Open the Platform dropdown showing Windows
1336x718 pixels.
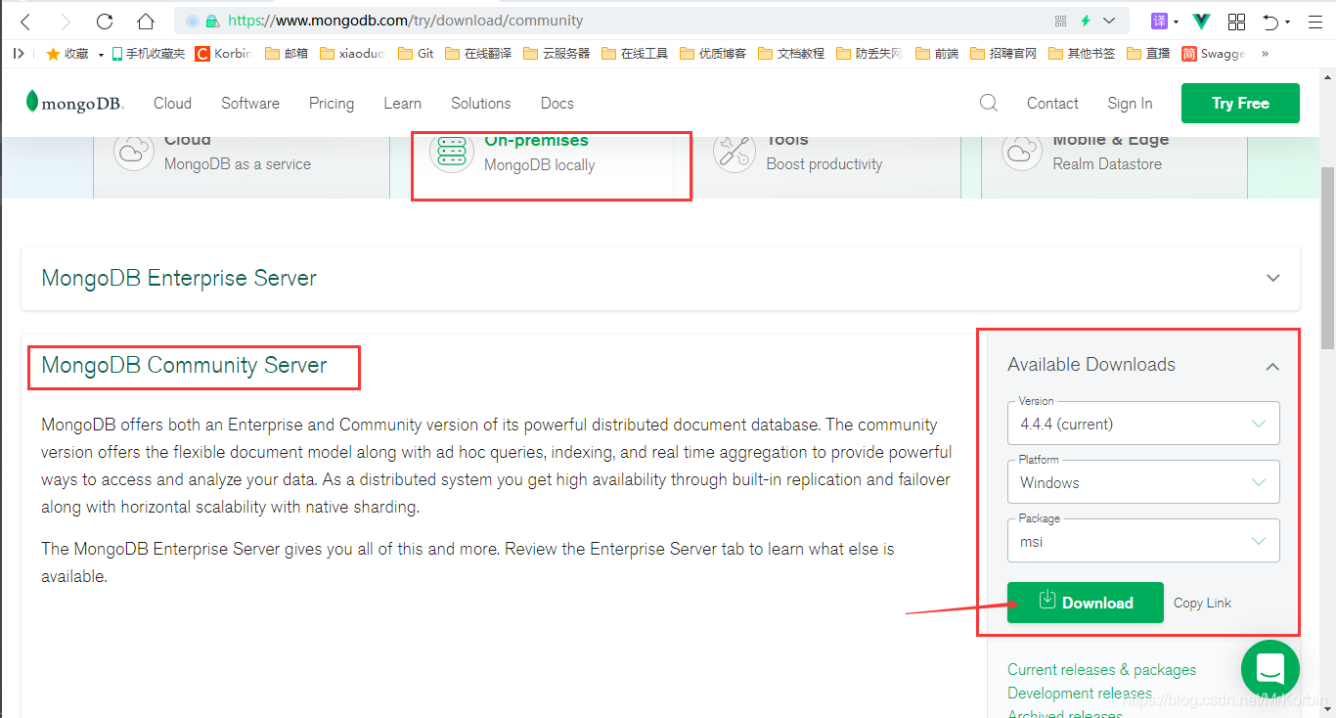click(x=1143, y=482)
